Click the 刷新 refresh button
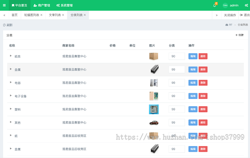250x158 pixels. [x=8, y=25]
